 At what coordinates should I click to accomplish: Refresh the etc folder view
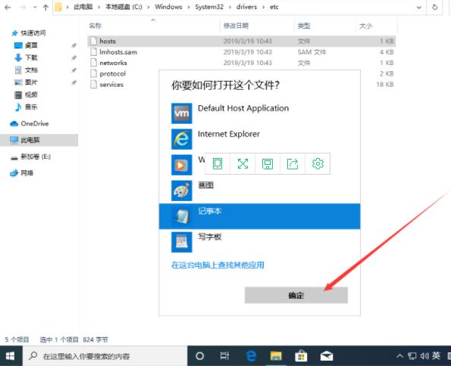[x=434, y=7]
